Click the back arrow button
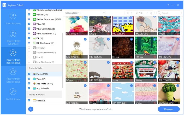 (31, 109)
